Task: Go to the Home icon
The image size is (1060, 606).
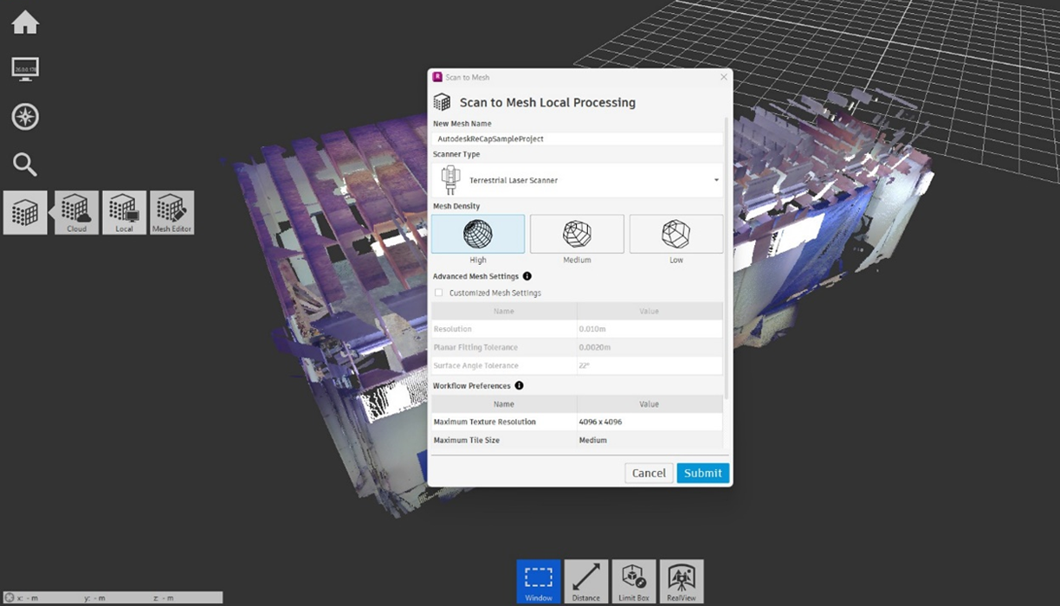Action: point(25,23)
